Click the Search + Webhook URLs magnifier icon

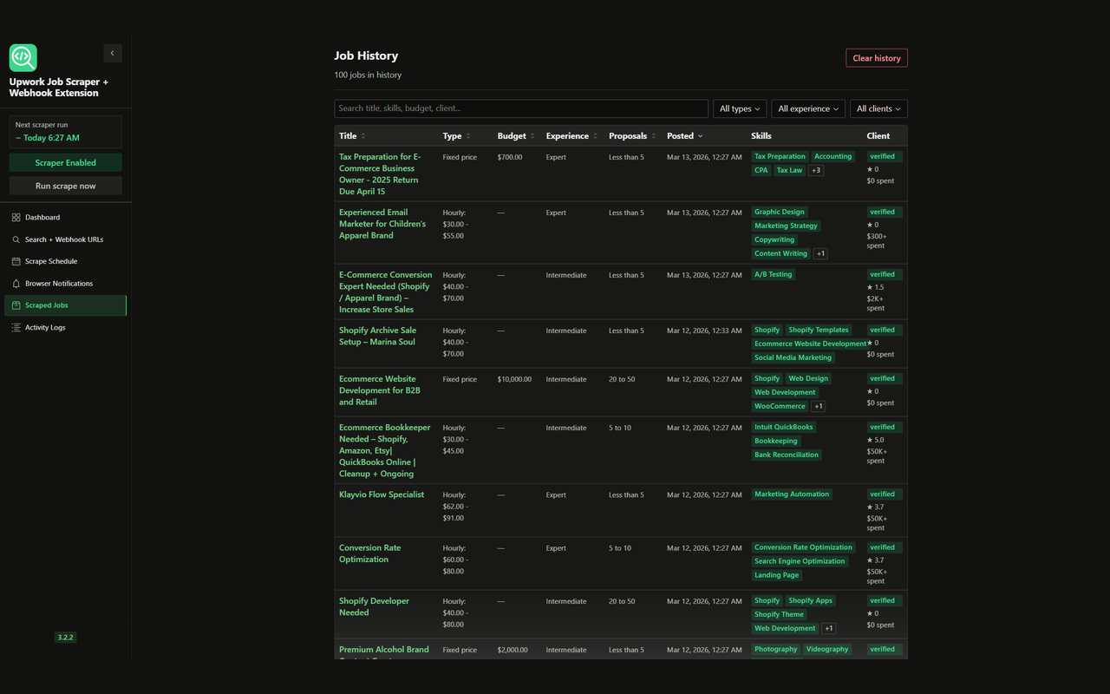coord(16,239)
